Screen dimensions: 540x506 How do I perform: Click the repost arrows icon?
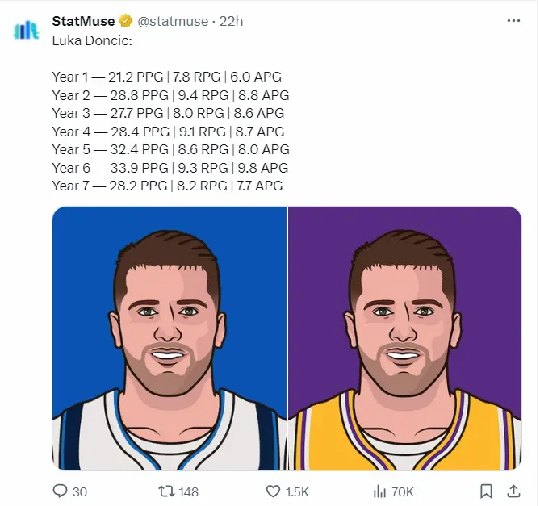165,491
